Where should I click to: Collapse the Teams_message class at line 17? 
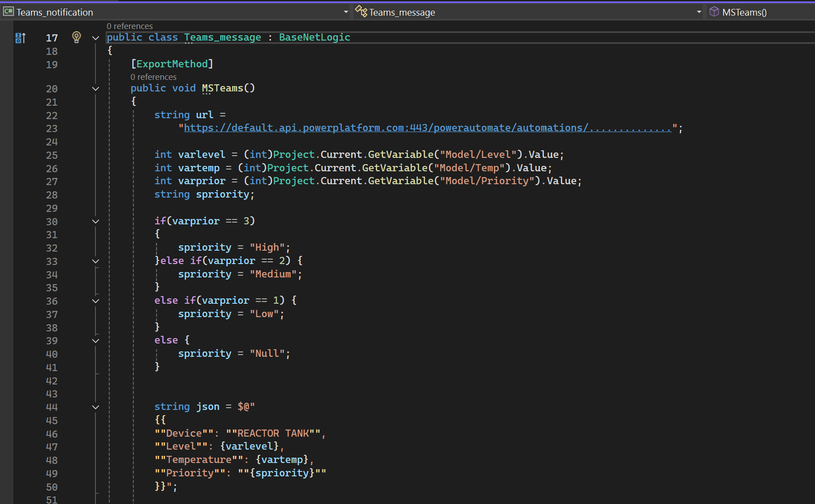(x=95, y=38)
